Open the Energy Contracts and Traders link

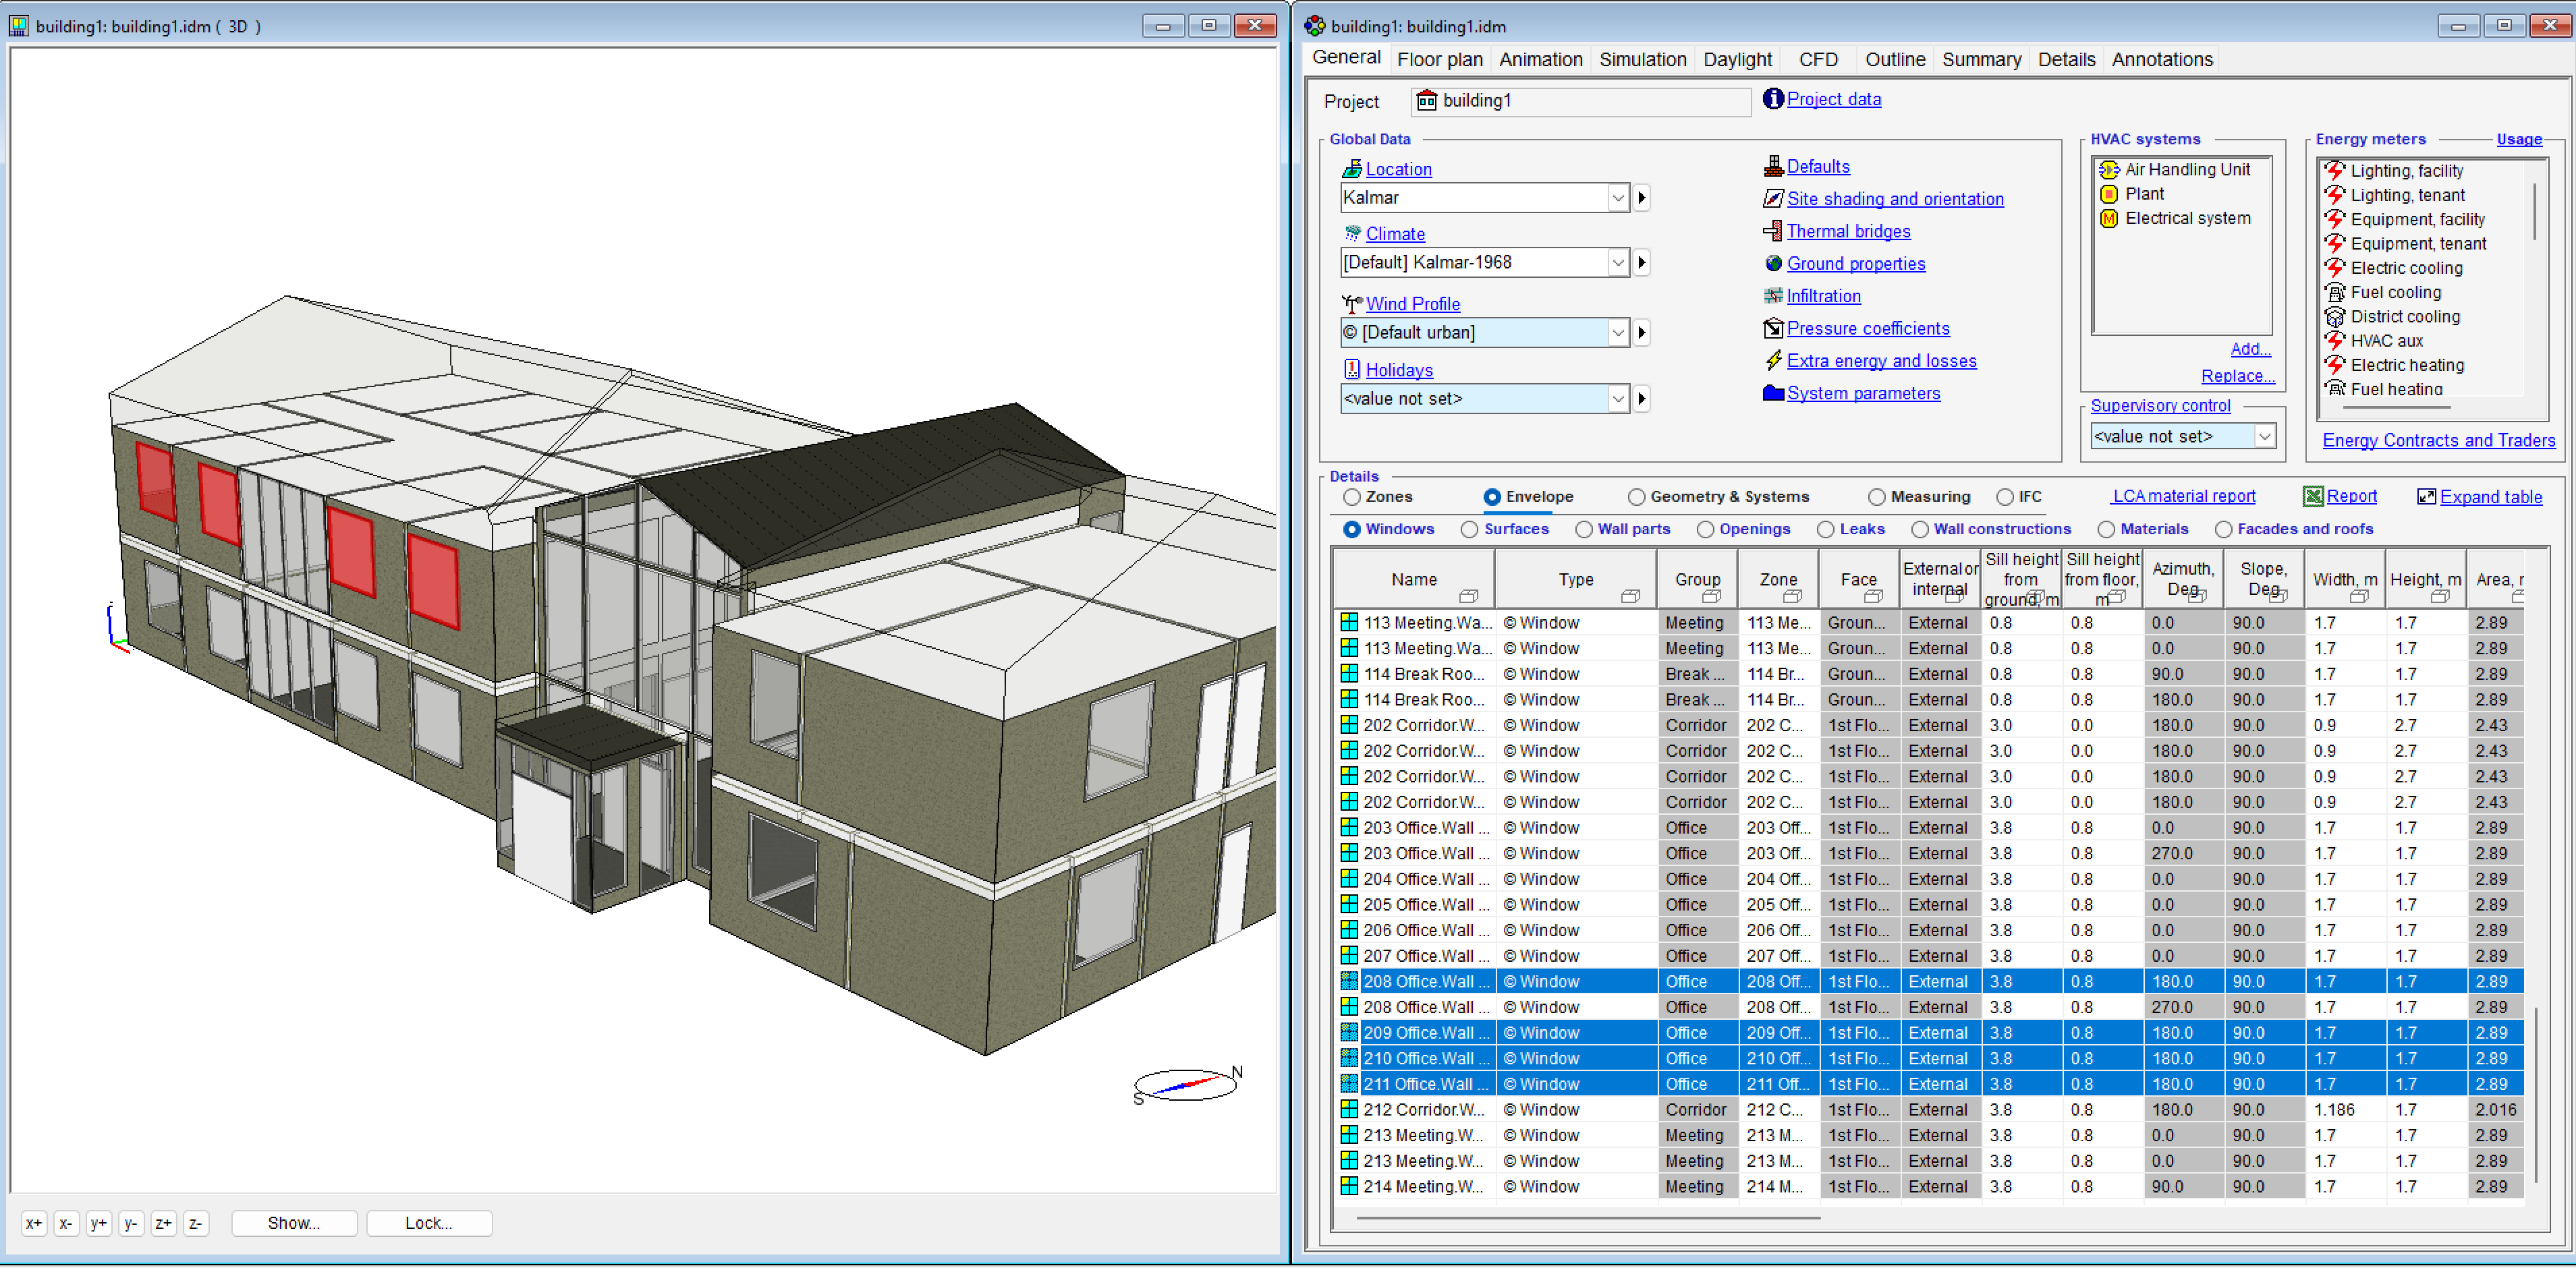click(2438, 441)
